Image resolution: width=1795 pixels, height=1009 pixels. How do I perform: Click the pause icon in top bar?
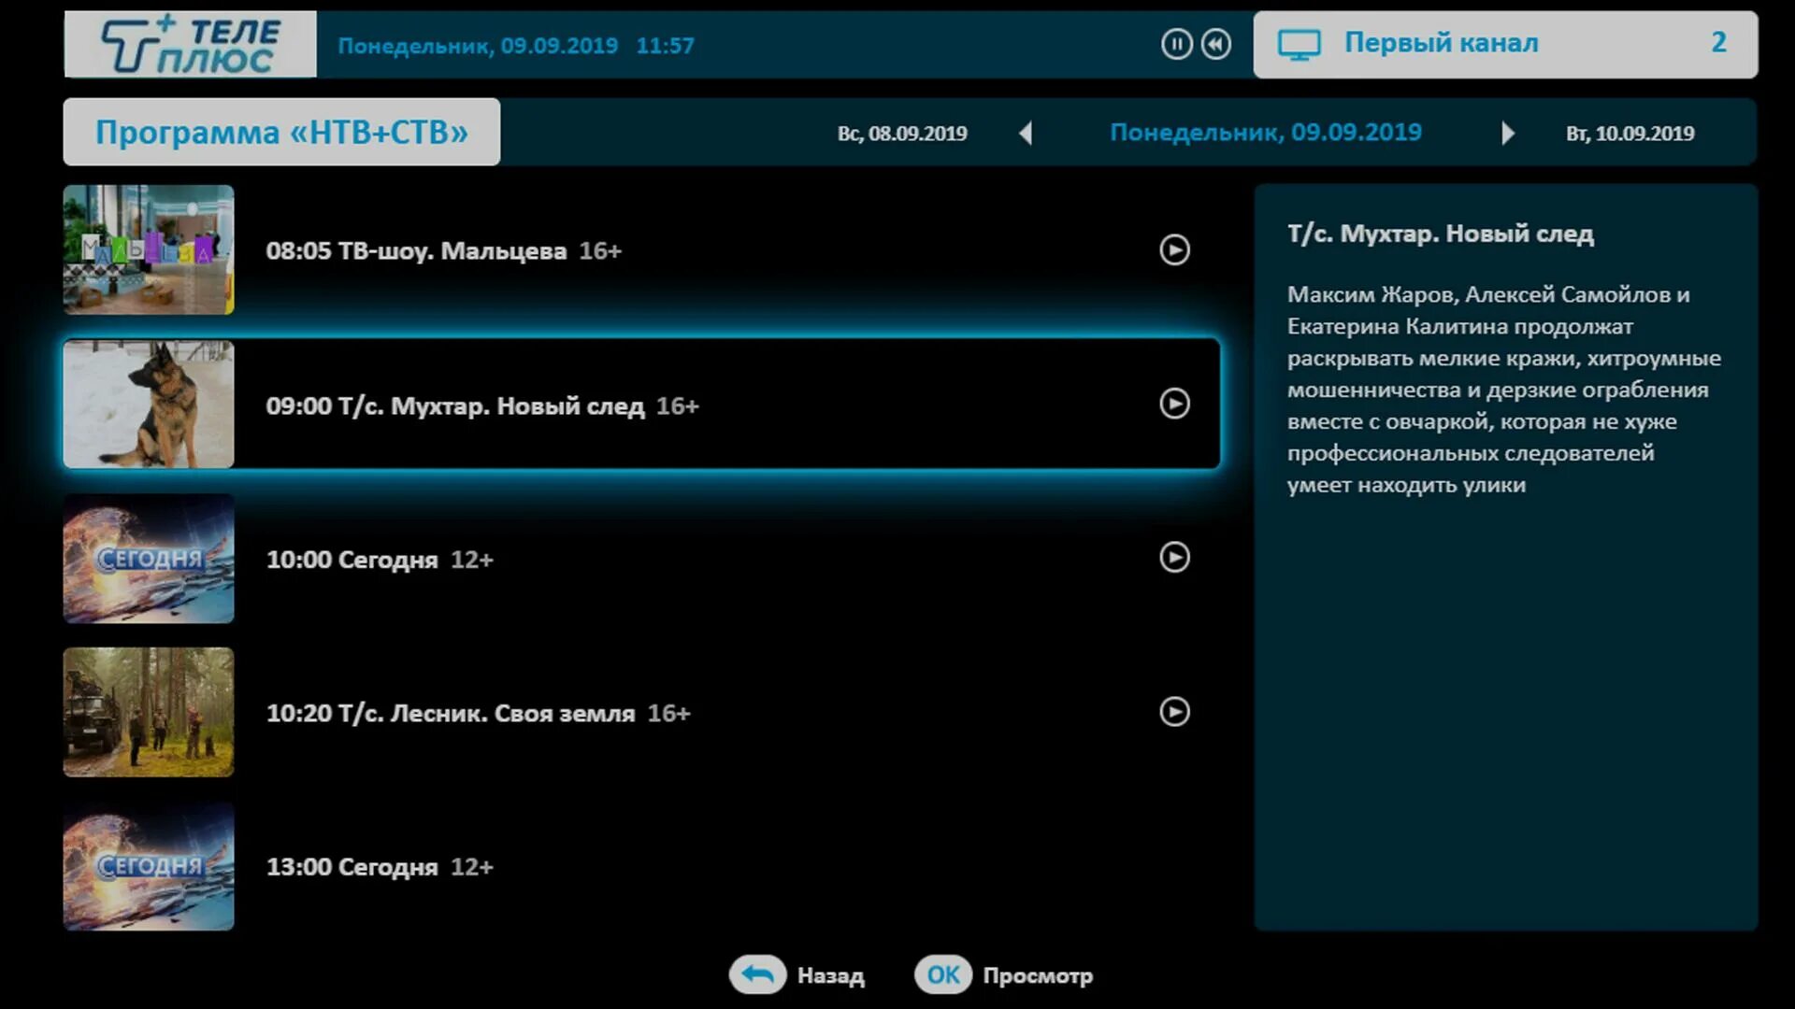pos(1176,44)
